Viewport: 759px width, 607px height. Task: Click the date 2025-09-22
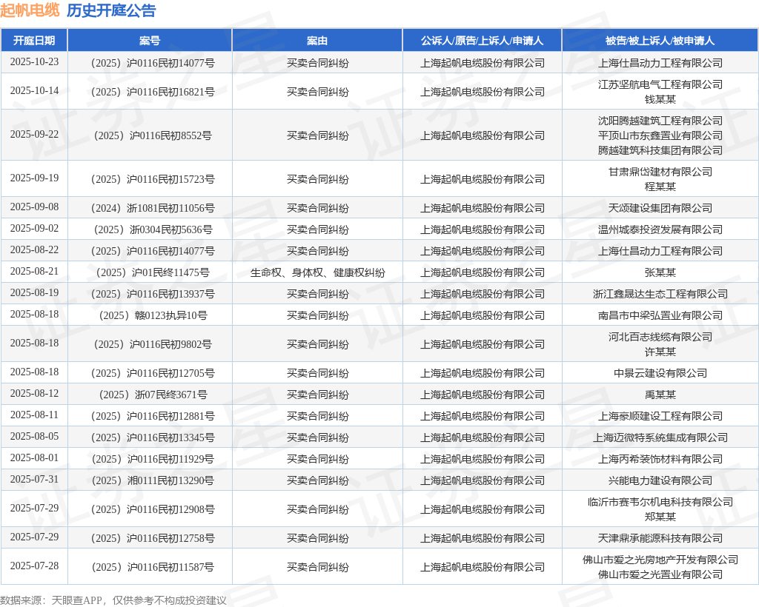point(34,134)
